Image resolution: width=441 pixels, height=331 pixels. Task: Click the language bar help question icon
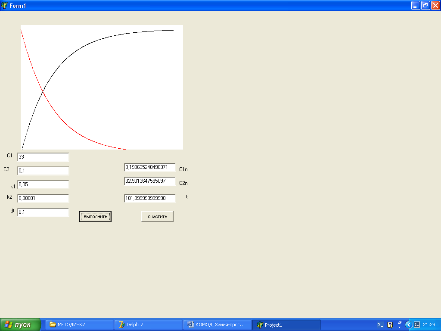point(390,325)
